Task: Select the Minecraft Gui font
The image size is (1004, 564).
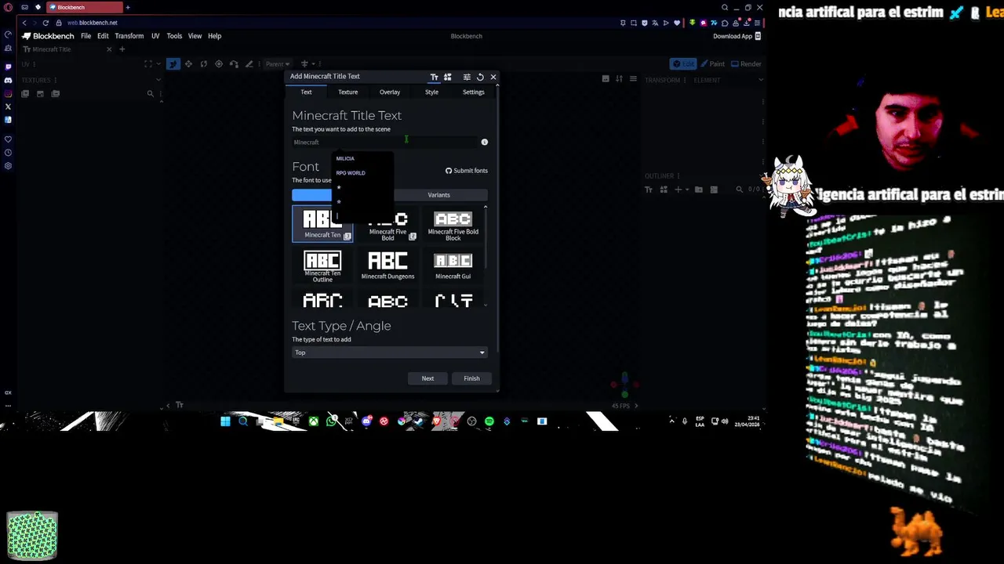Action: click(453, 266)
